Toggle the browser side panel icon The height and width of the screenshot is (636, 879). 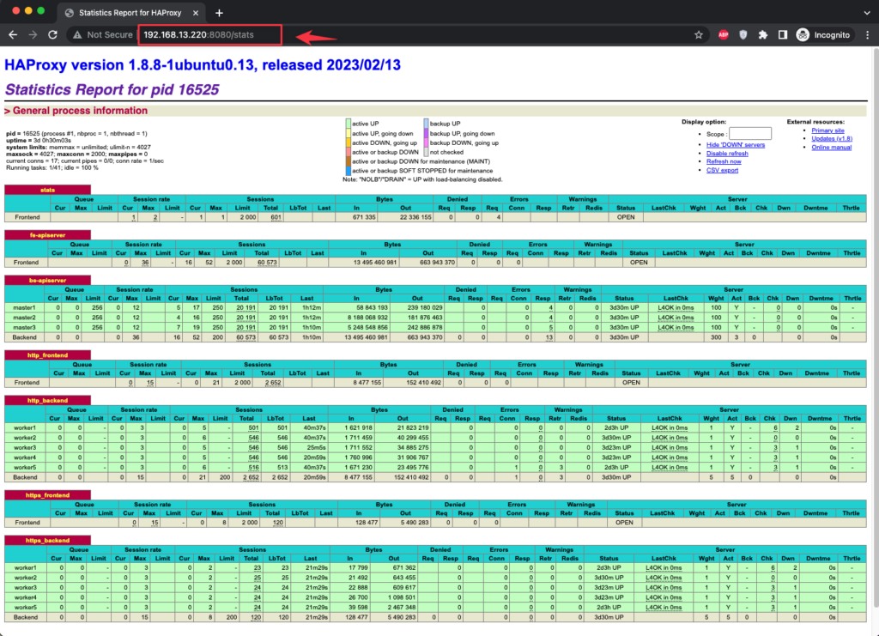tap(783, 34)
